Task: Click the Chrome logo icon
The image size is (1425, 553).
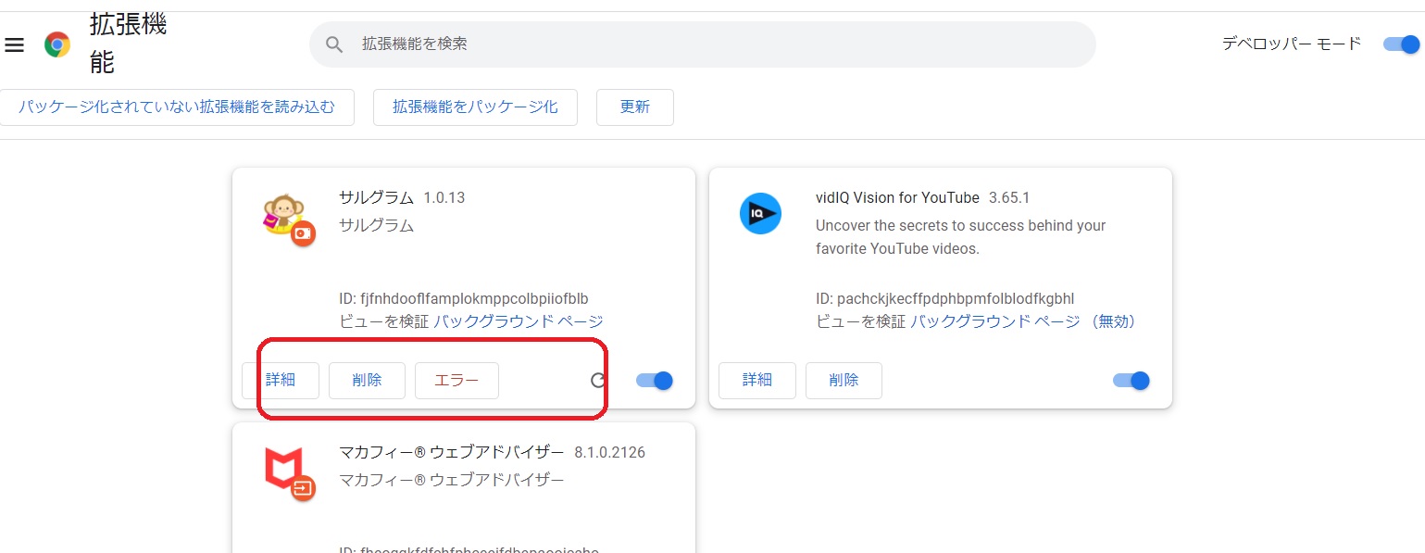Action: [57, 44]
